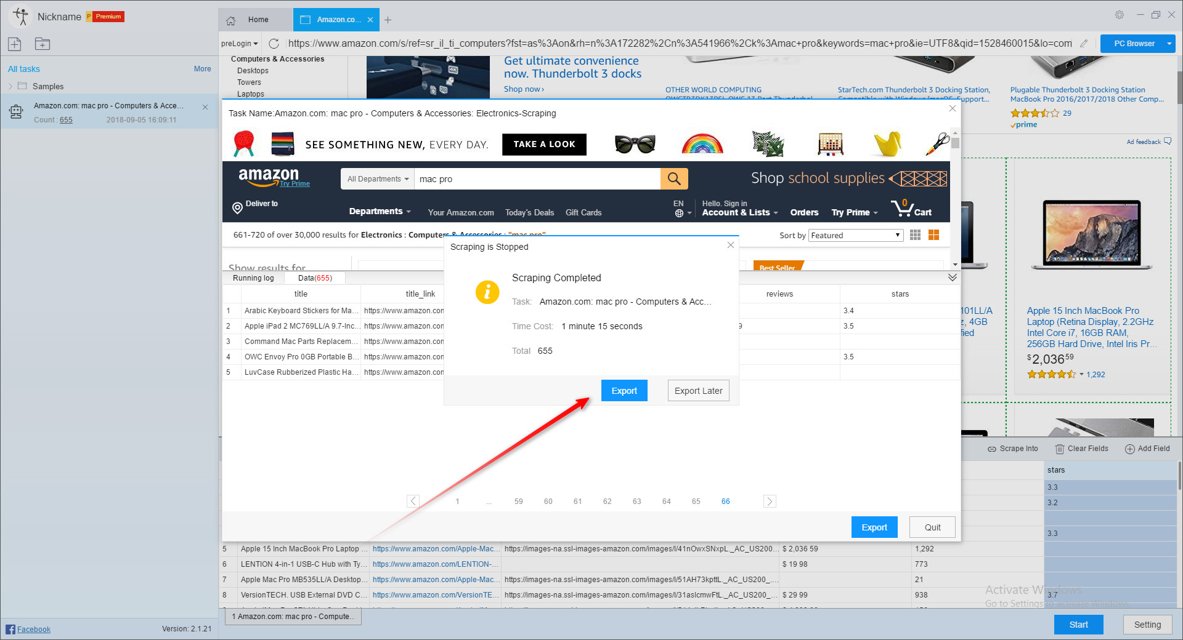1183x640 pixels.
Task: Click the bottom task tab Amazon.com: mac pro
Action: click(x=293, y=617)
